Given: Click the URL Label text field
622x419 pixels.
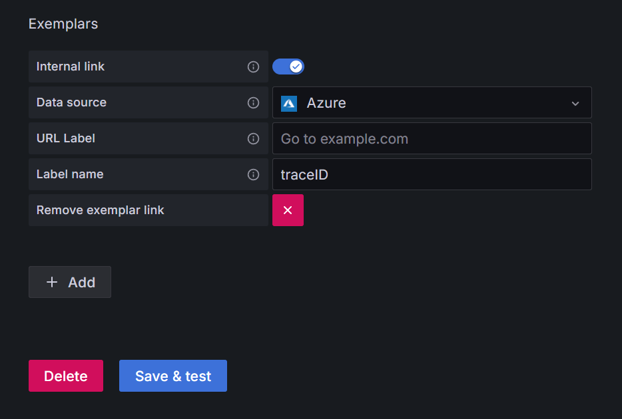Looking at the screenshot, I should pyautogui.click(x=432, y=138).
